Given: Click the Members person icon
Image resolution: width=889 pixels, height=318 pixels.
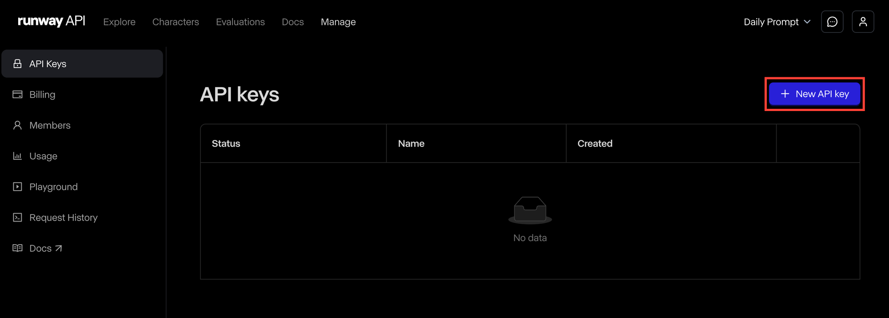Looking at the screenshot, I should (x=17, y=125).
